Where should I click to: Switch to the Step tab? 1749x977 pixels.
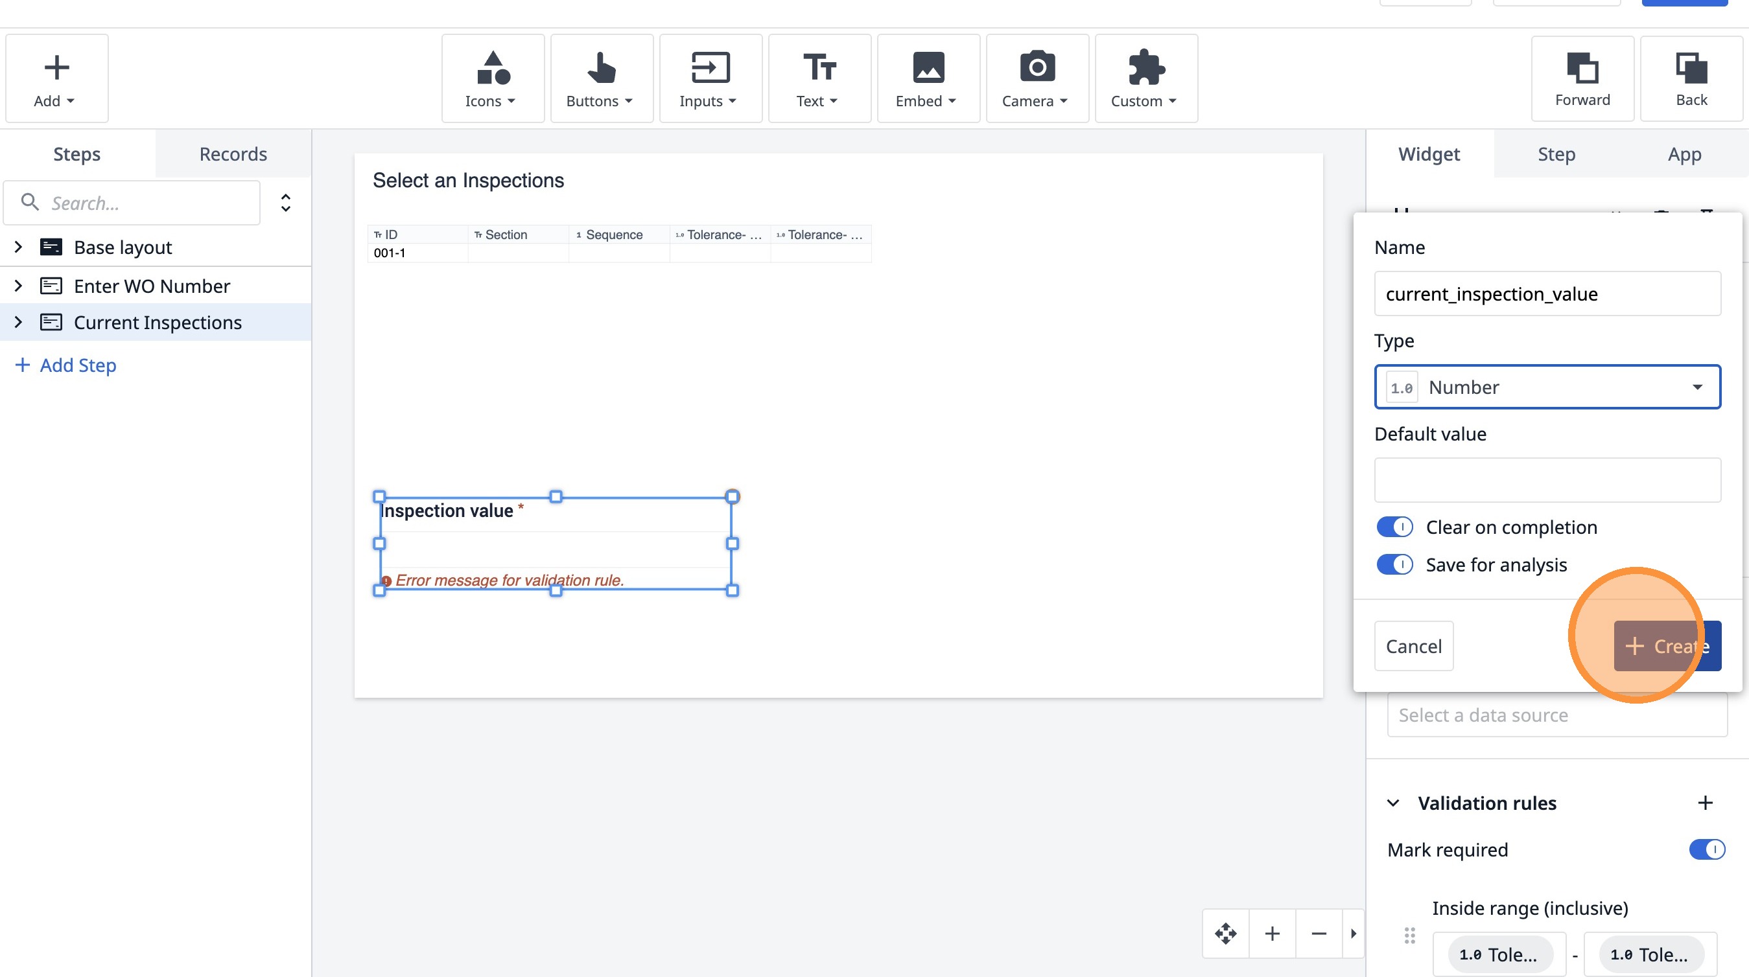1556,154
